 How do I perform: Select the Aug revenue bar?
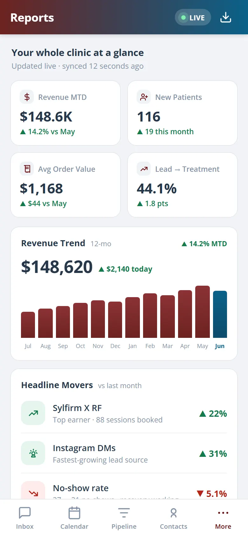(x=45, y=323)
